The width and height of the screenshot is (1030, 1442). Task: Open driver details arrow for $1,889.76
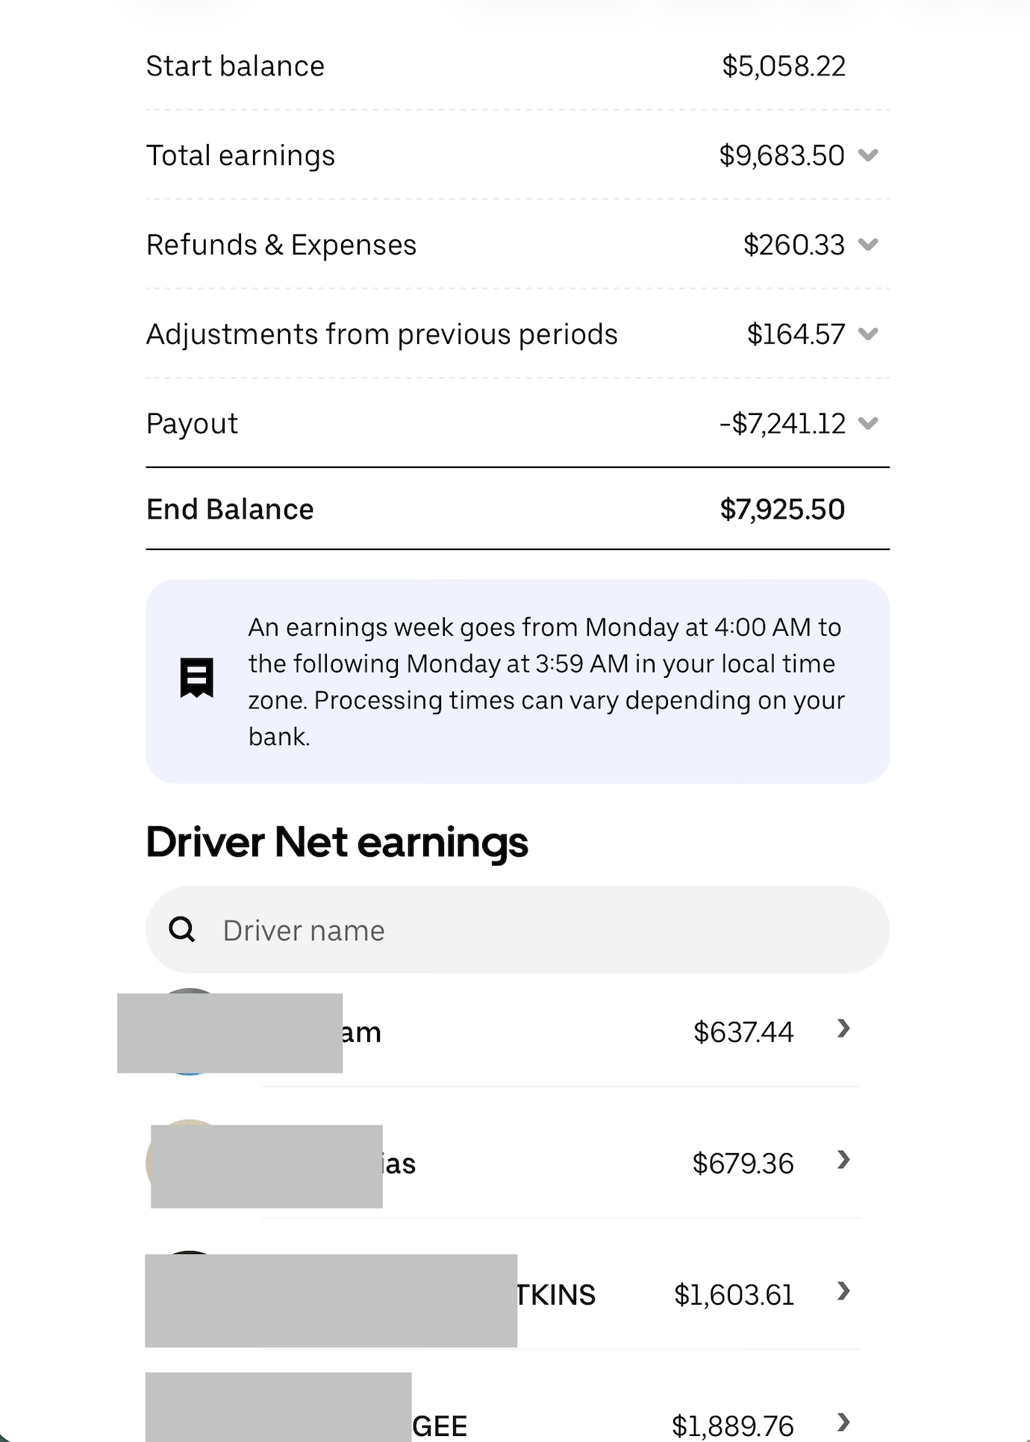843,1423
